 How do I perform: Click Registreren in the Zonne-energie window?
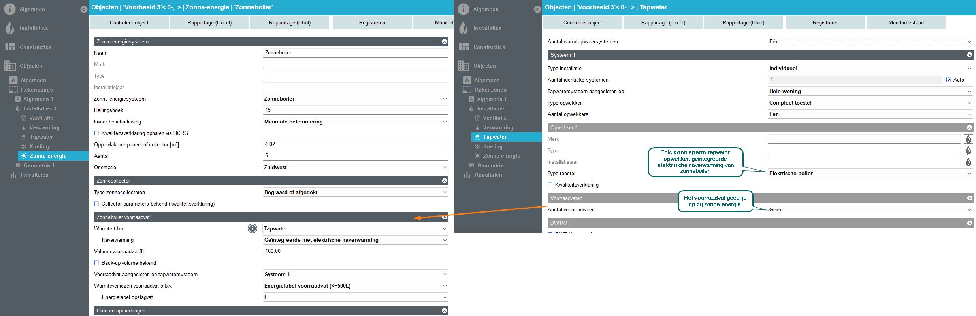tap(372, 22)
